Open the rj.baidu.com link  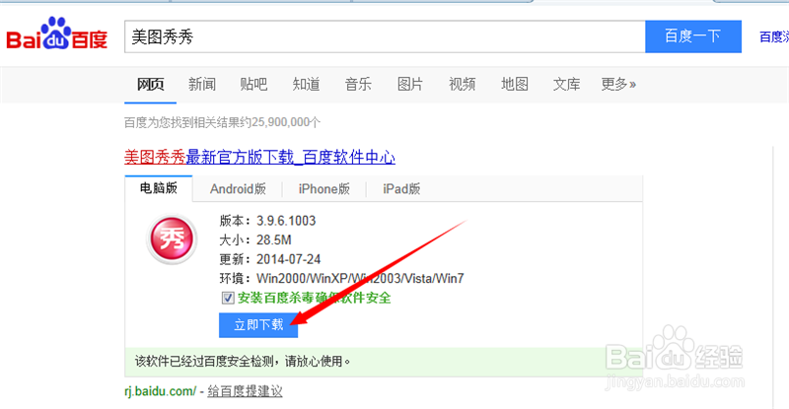[160, 391]
